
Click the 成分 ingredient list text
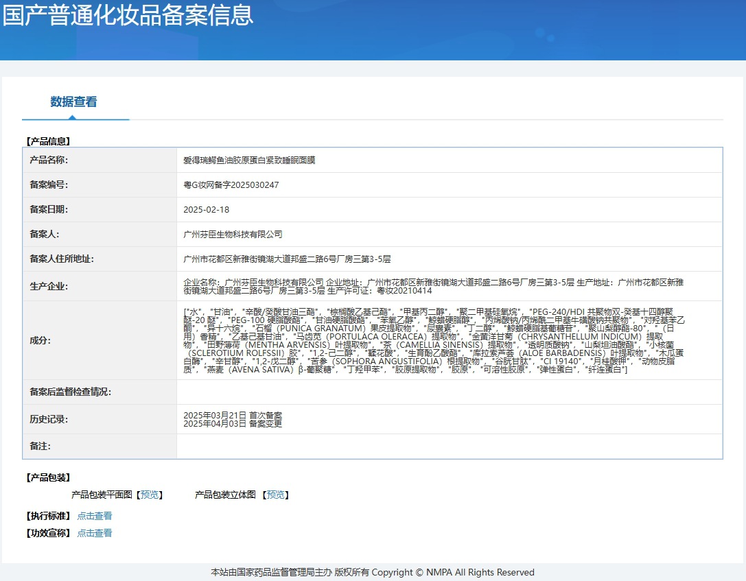[x=434, y=340]
